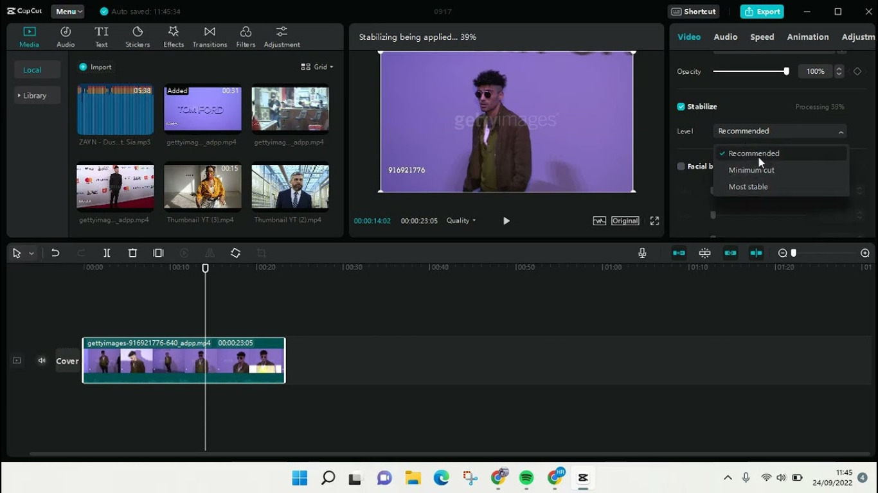Screen dimensions: 878x493
Task: Open the Adjustment panel in top toolbar
Action: (x=282, y=37)
